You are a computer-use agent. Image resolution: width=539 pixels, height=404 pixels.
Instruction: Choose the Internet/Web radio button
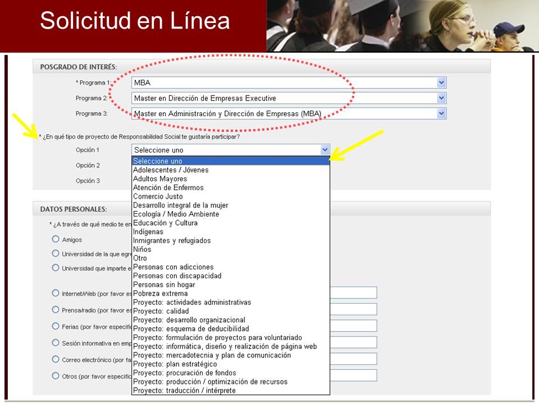click(x=56, y=293)
